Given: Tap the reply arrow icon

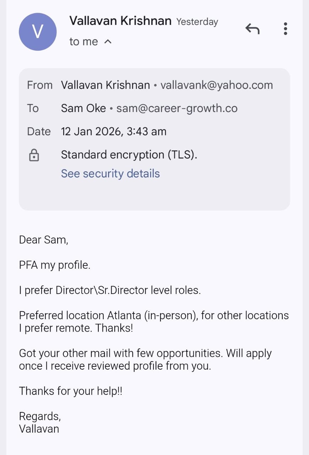Looking at the screenshot, I should pyautogui.click(x=252, y=28).
